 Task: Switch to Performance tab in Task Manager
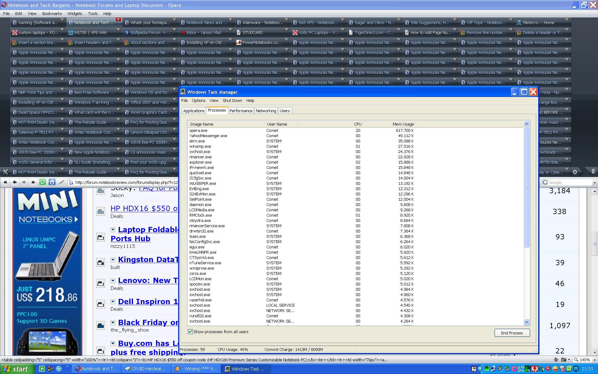point(241,111)
